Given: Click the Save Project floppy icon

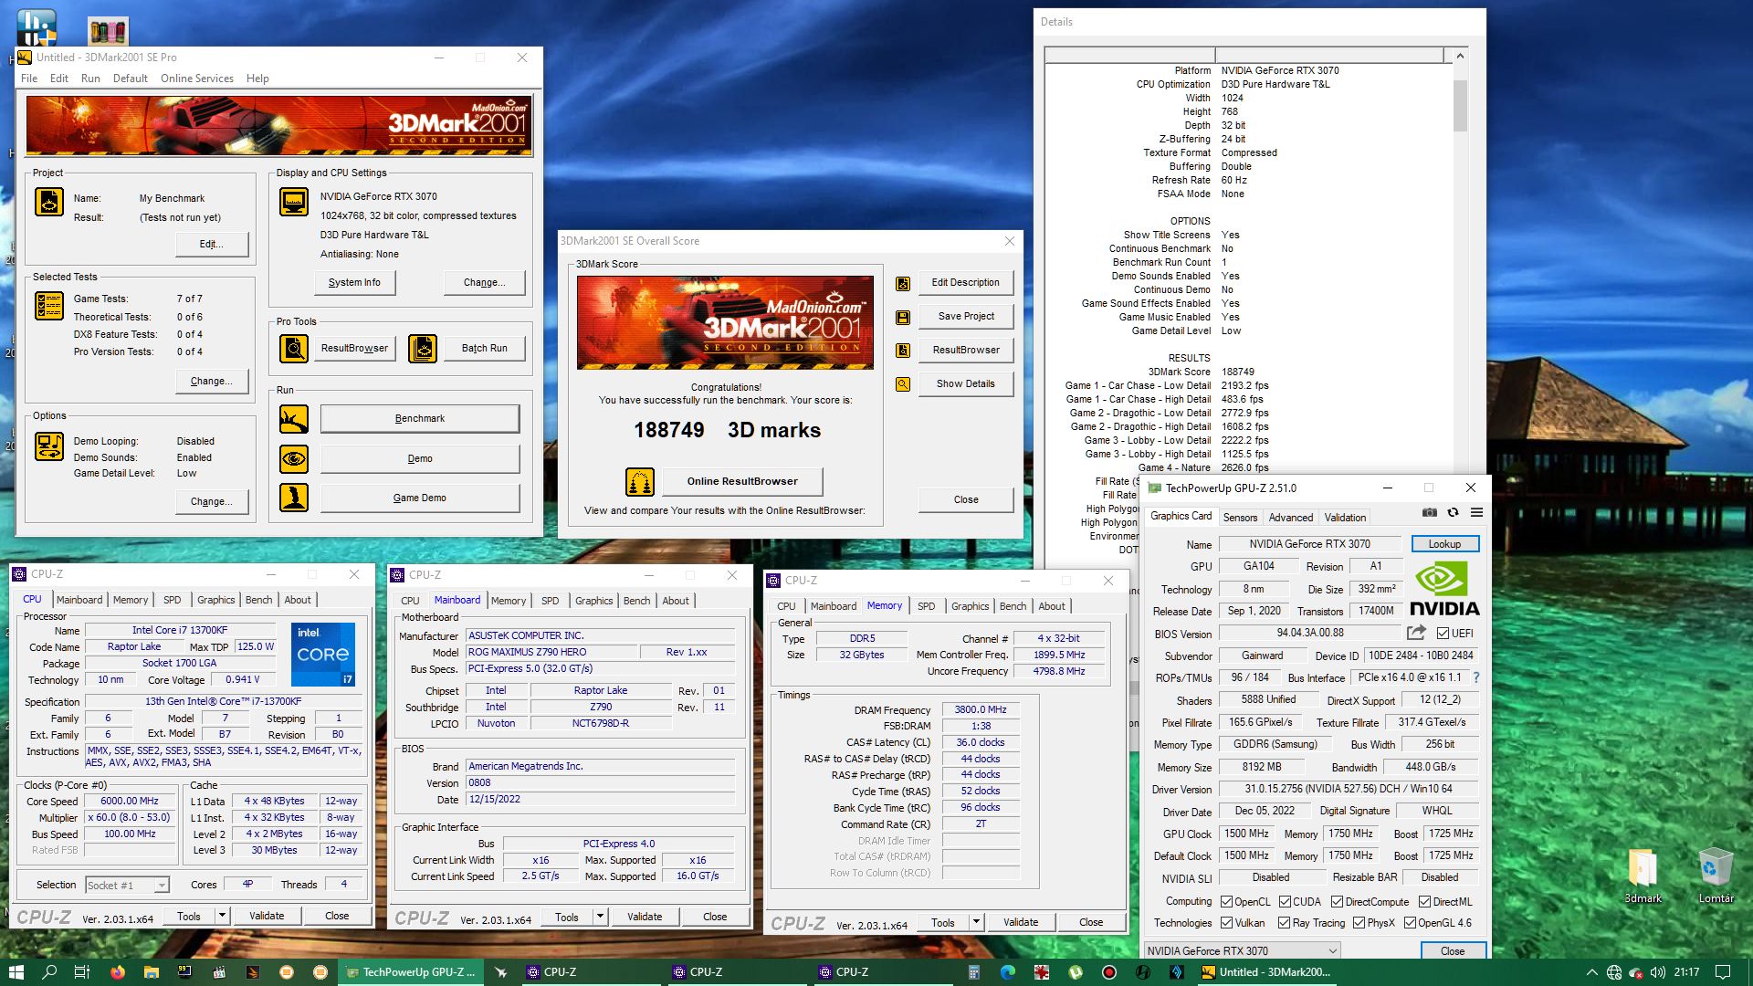Looking at the screenshot, I should [x=903, y=317].
